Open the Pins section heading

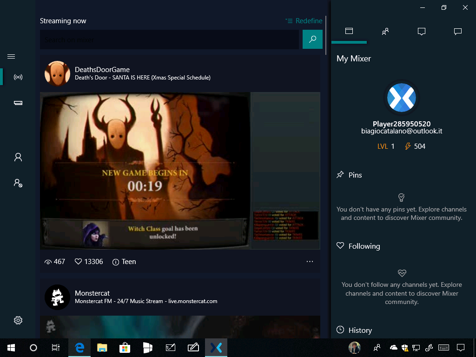[x=355, y=175]
